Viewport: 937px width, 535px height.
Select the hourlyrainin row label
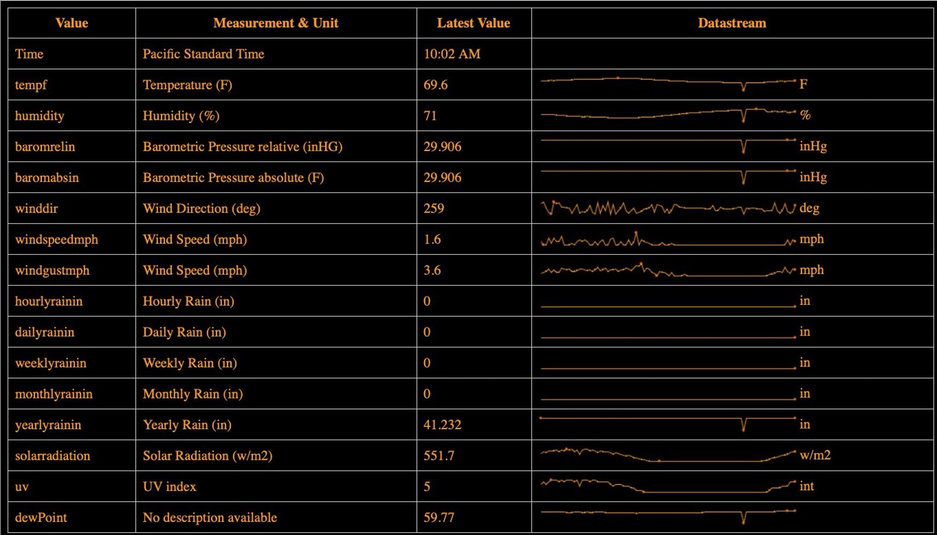49,302
